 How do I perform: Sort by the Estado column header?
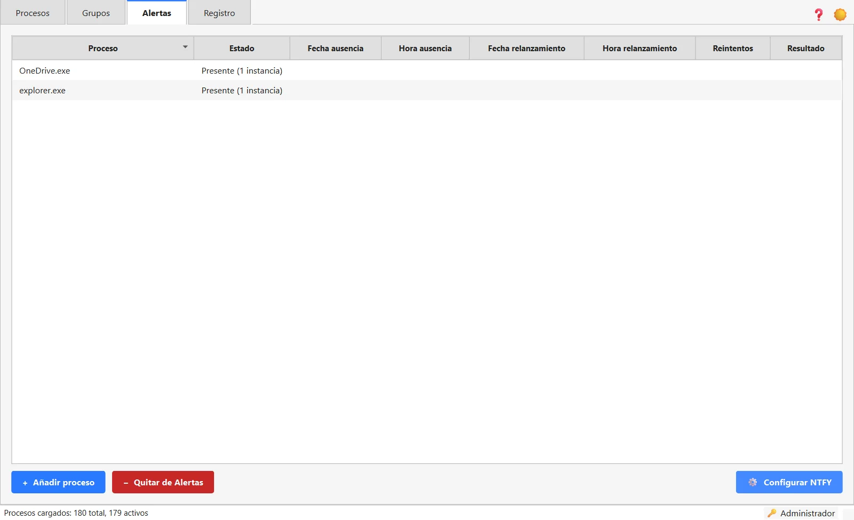[x=242, y=48]
